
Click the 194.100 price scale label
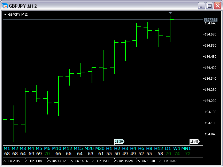pyautogui.click(x=210, y=123)
